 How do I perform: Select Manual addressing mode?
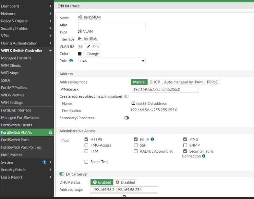point(139,82)
